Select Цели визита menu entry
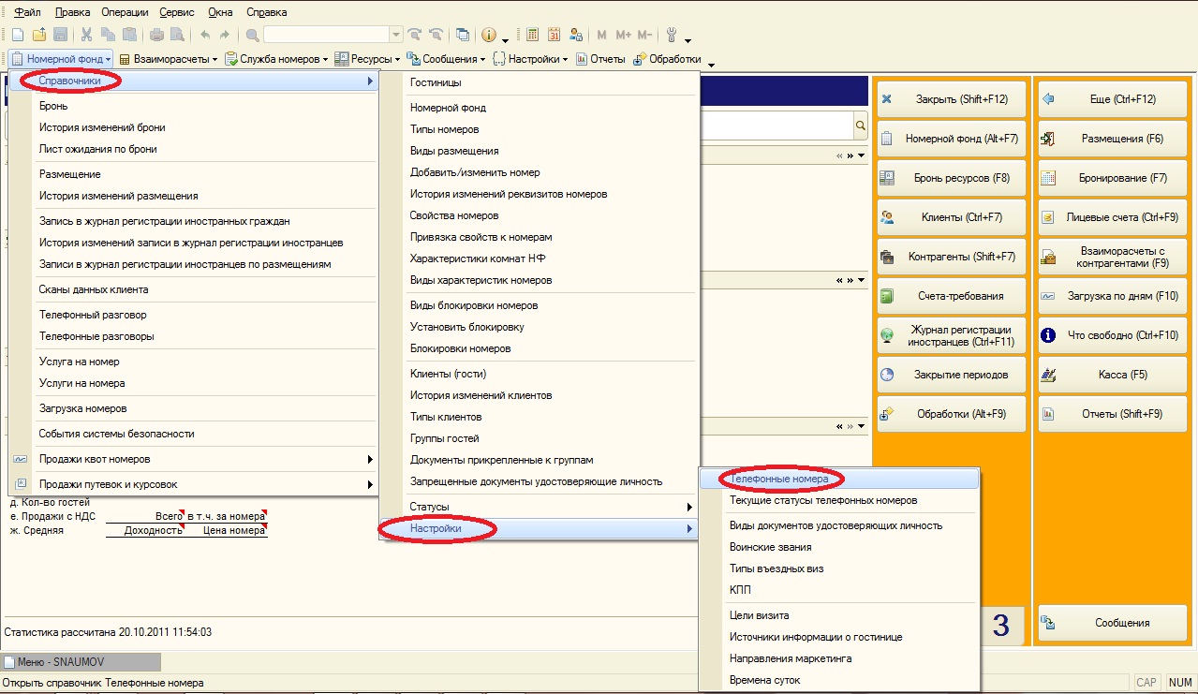 760,615
